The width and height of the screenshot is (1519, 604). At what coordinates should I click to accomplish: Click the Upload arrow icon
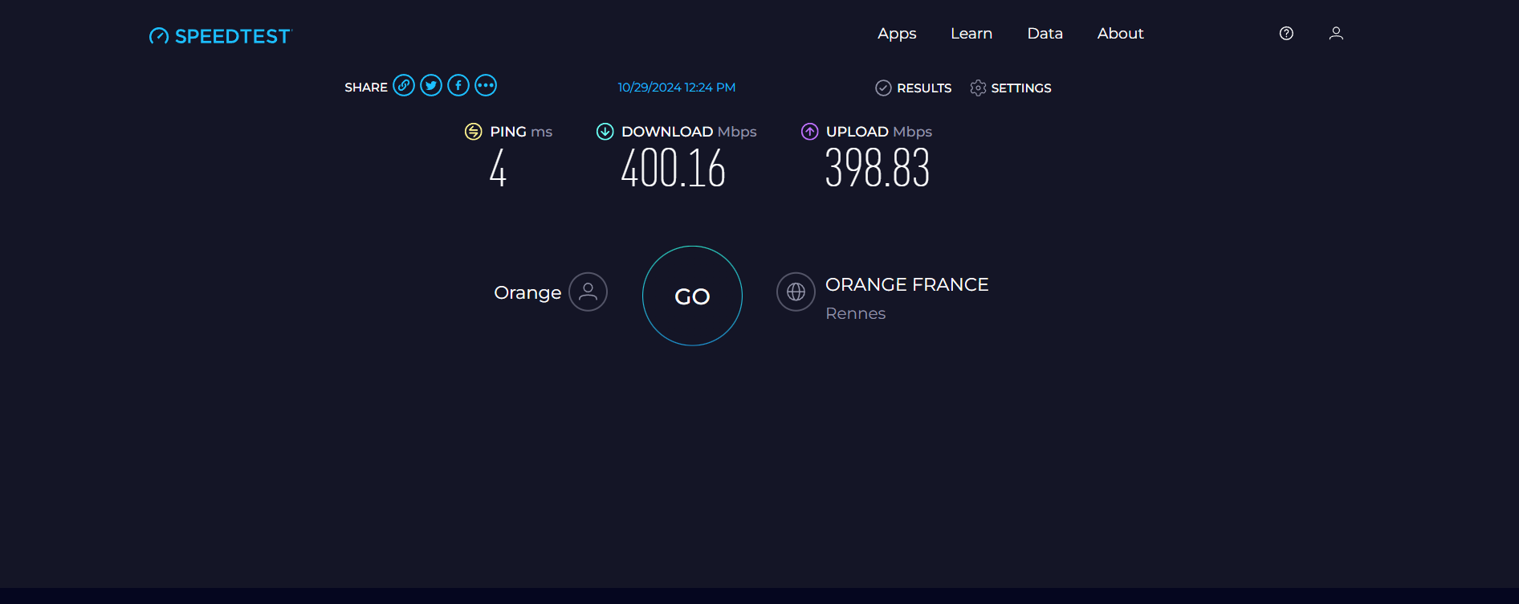tap(809, 132)
